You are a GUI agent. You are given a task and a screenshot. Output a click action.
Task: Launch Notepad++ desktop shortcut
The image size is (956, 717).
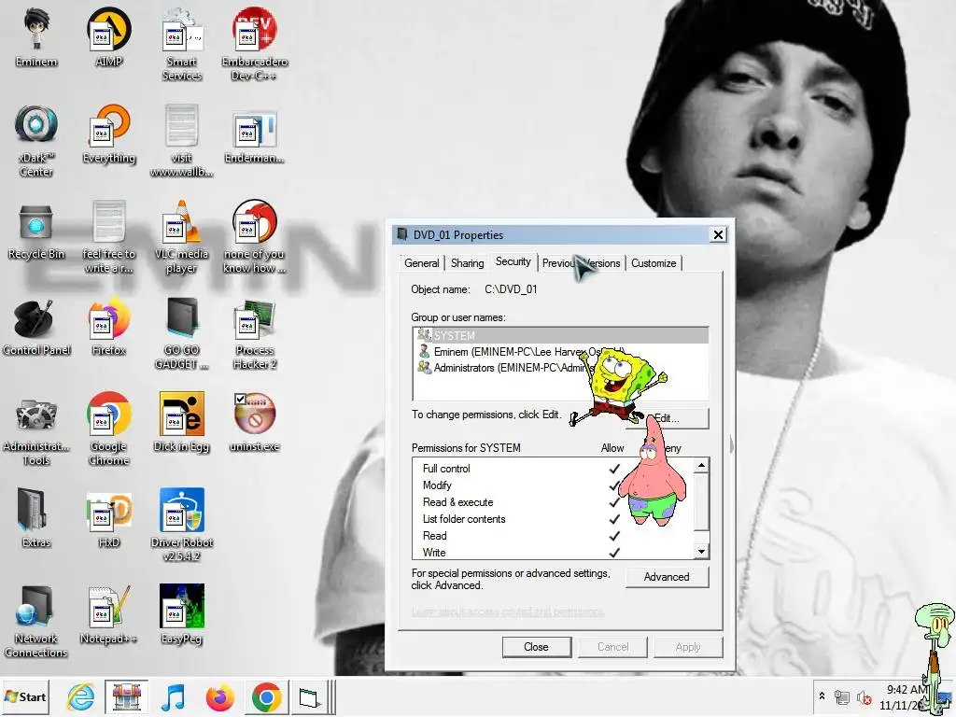[109, 614]
